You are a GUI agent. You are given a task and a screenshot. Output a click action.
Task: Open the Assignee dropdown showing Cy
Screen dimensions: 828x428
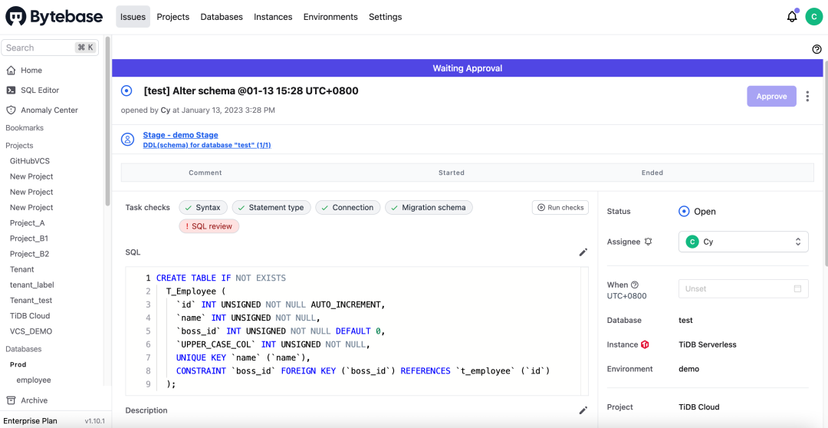[x=743, y=242]
